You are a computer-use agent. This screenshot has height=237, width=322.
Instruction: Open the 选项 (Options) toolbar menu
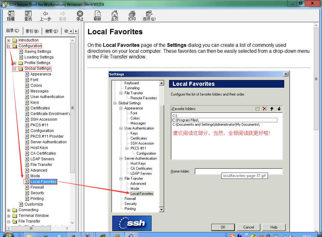coord(149,16)
